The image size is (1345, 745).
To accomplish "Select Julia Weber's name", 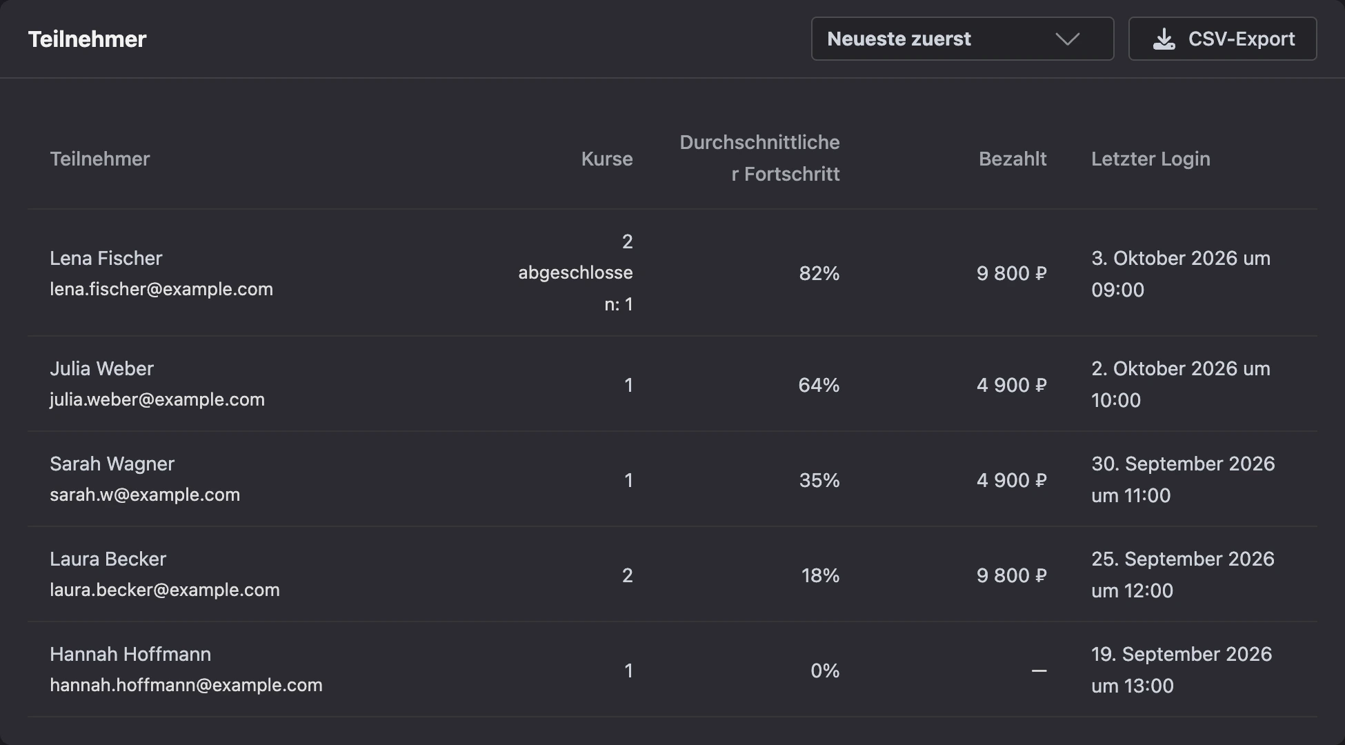I will 101,368.
